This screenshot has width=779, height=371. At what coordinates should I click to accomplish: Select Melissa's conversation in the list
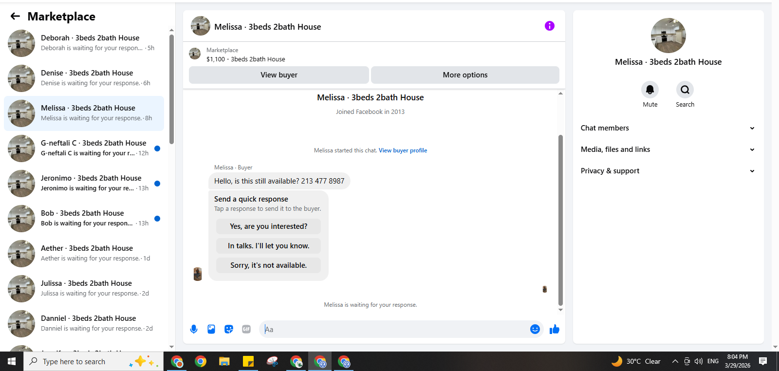point(84,113)
